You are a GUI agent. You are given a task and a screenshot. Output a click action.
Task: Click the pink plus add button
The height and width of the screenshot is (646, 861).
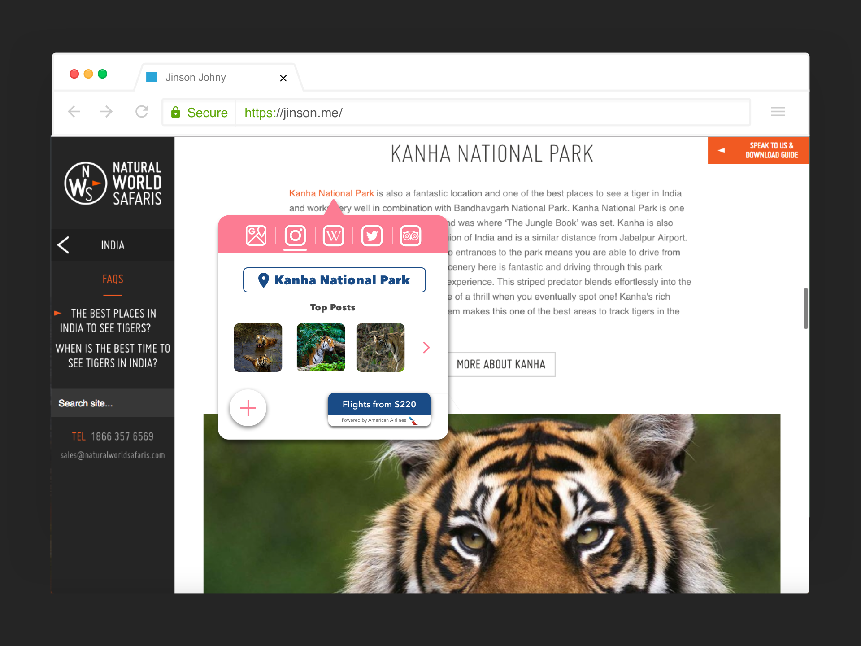coord(248,408)
